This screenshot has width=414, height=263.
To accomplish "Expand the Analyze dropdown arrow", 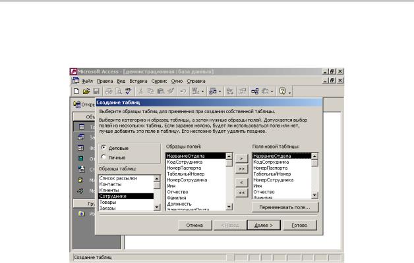I will click(220, 91).
